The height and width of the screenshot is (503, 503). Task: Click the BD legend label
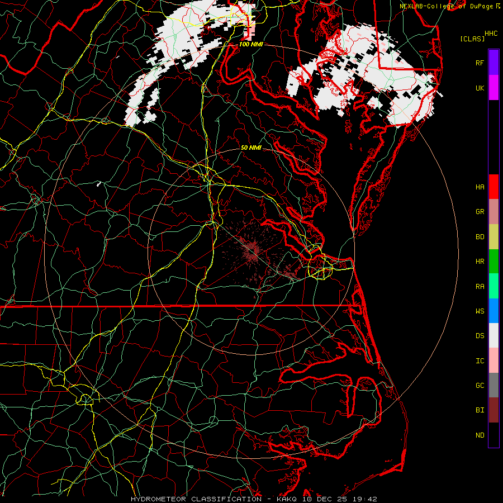coord(480,237)
